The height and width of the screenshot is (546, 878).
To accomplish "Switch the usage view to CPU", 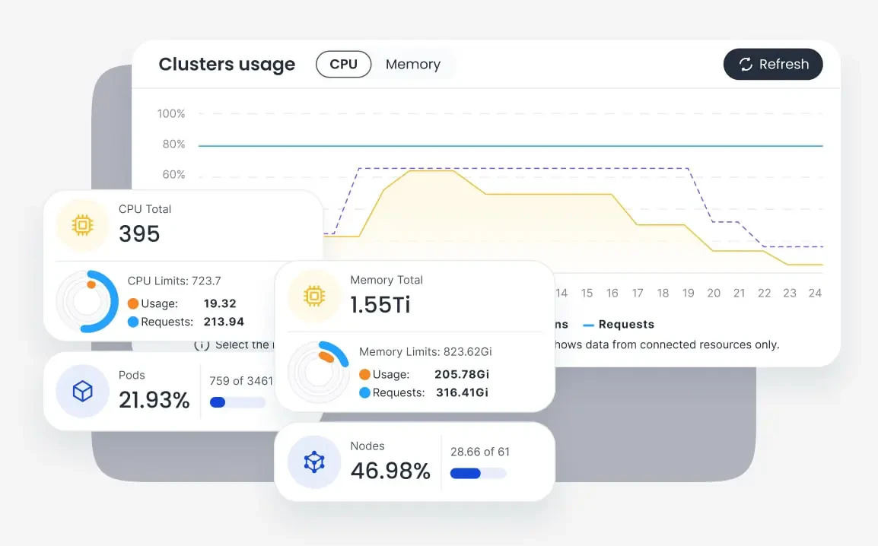I will pos(343,64).
